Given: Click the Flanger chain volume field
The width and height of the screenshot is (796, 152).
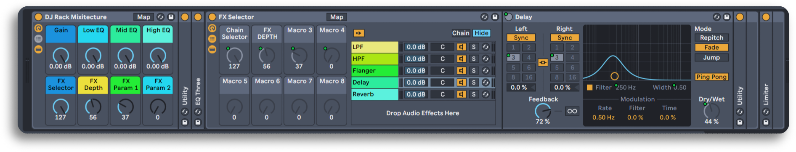Looking at the screenshot, I should (x=416, y=70).
